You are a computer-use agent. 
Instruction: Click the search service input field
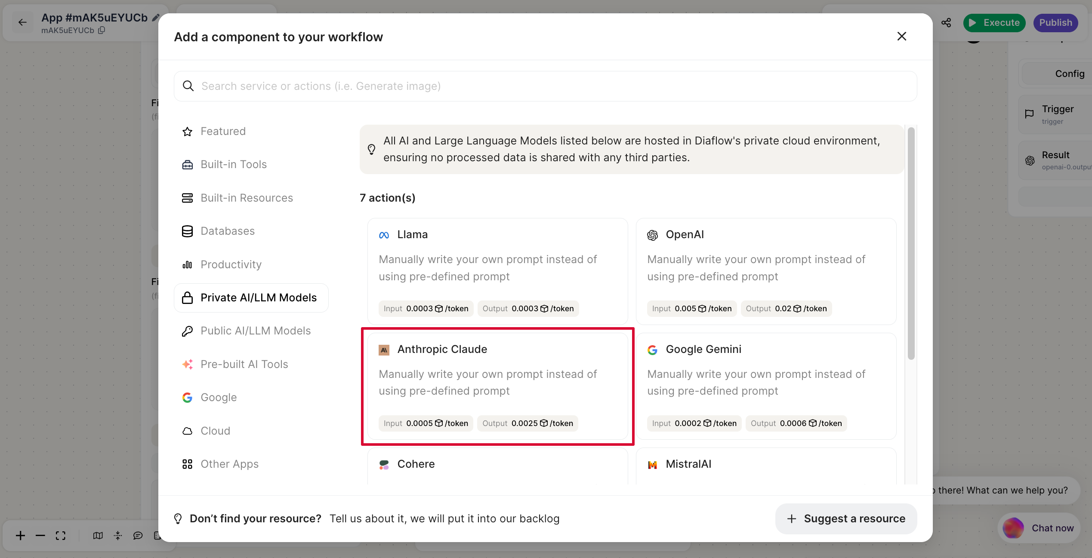pyautogui.click(x=545, y=86)
